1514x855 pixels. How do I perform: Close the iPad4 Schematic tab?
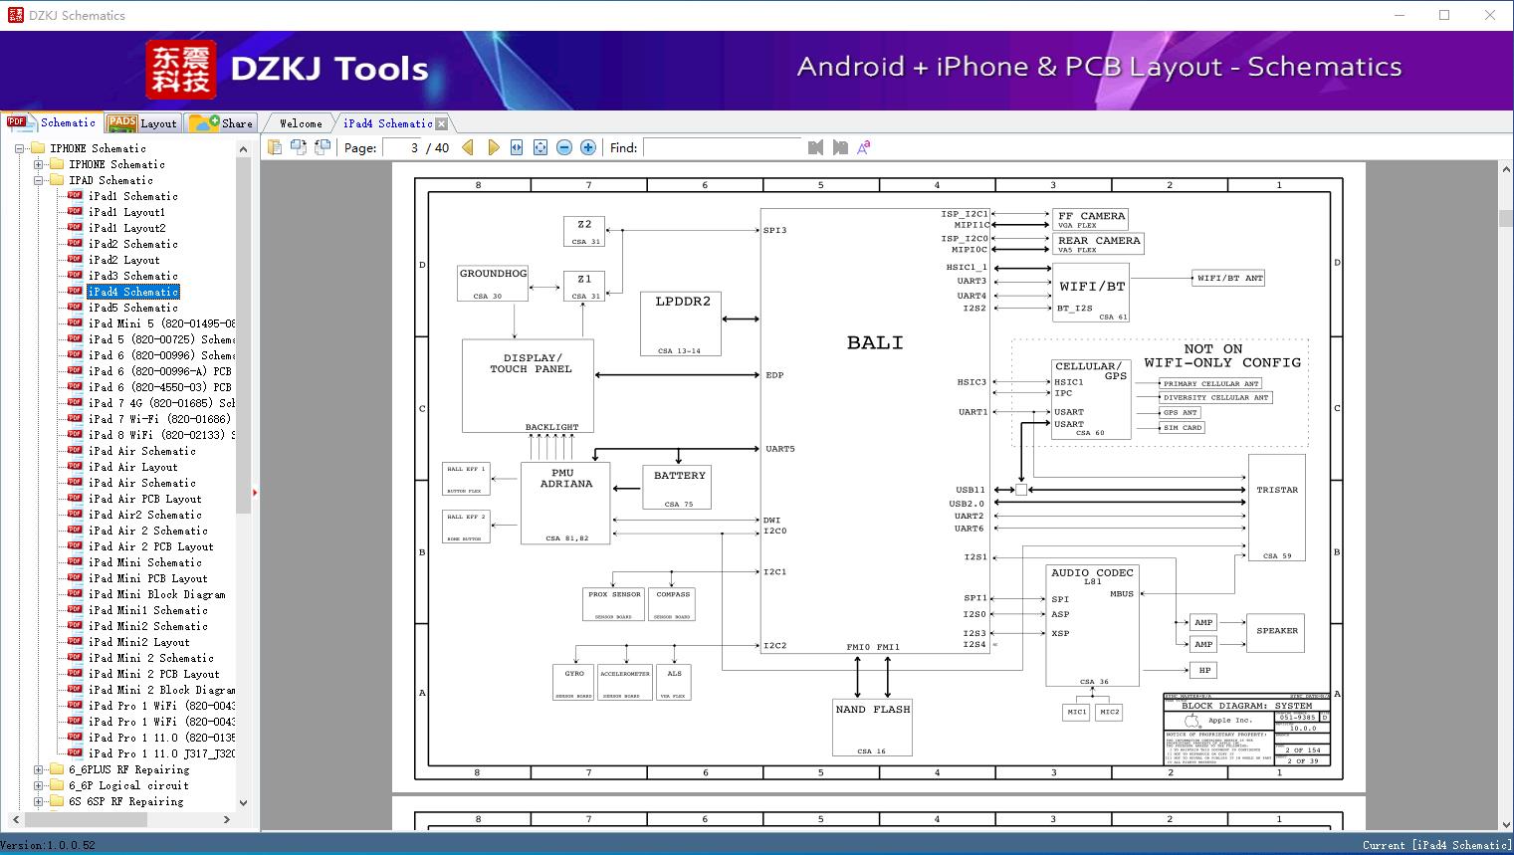[442, 123]
